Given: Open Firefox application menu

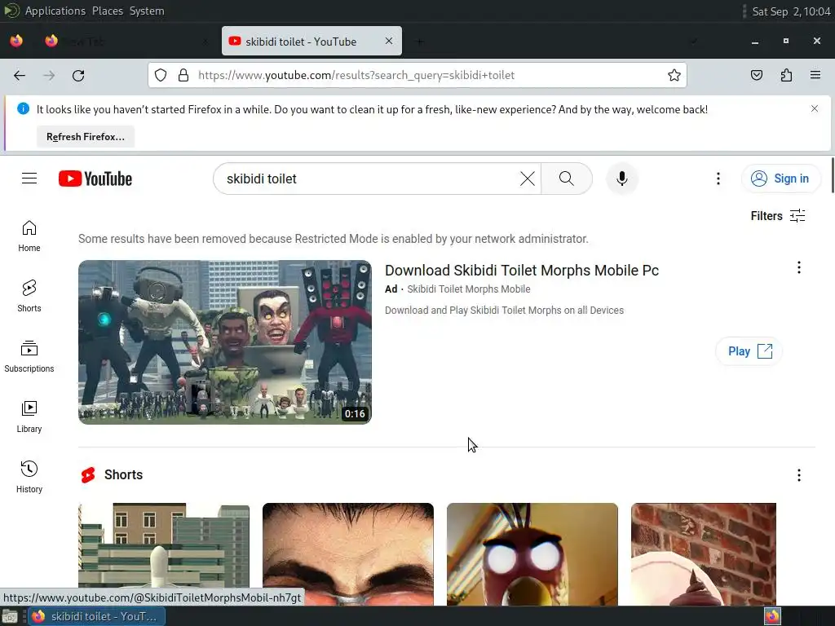Looking at the screenshot, I should tap(815, 76).
